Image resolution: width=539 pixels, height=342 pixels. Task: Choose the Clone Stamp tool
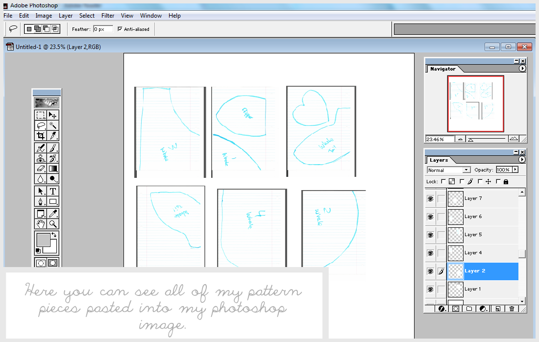point(41,158)
